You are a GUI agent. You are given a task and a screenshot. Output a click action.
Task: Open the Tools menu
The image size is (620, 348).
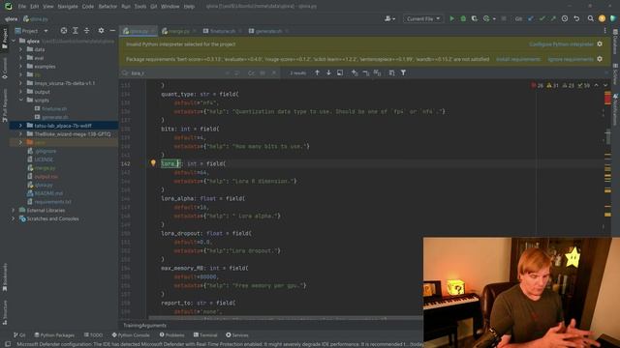click(x=139, y=7)
